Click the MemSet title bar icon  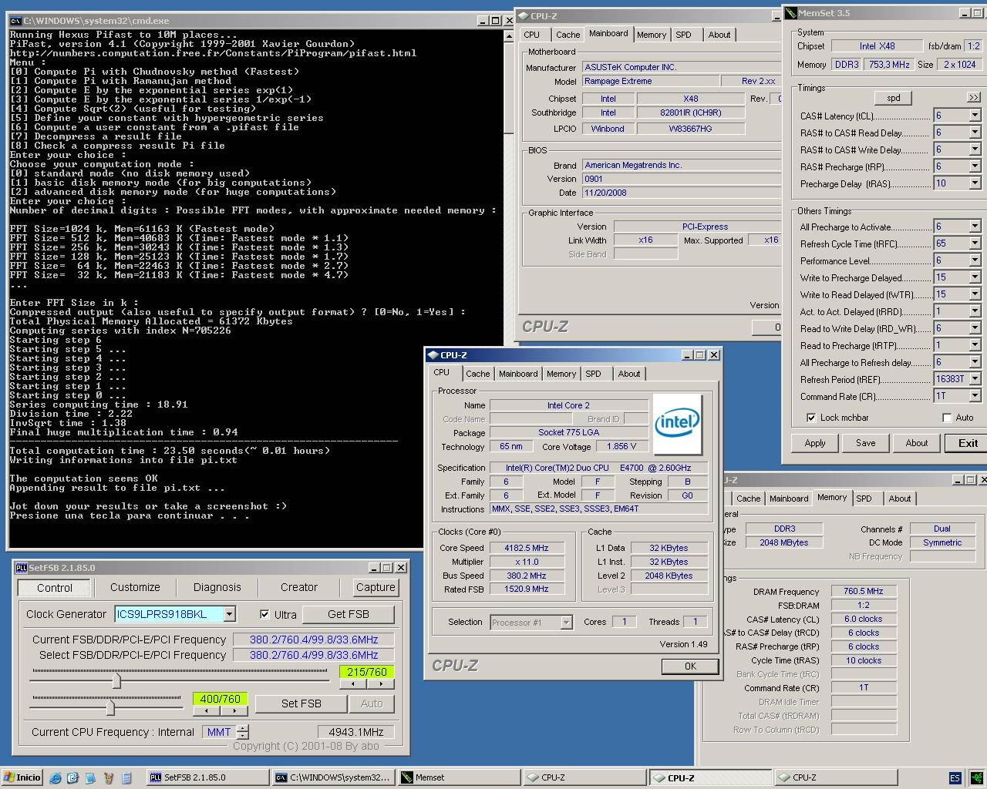click(x=790, y=13)
